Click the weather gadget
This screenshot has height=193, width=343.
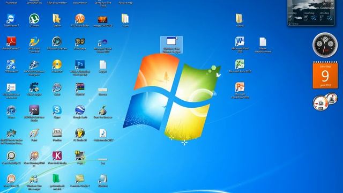coord(311,13)
